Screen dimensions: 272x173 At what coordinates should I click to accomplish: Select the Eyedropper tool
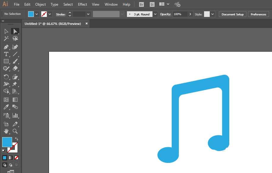click(x=6, y=107)
